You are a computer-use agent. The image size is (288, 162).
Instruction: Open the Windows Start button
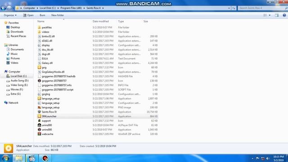[5, 158]
